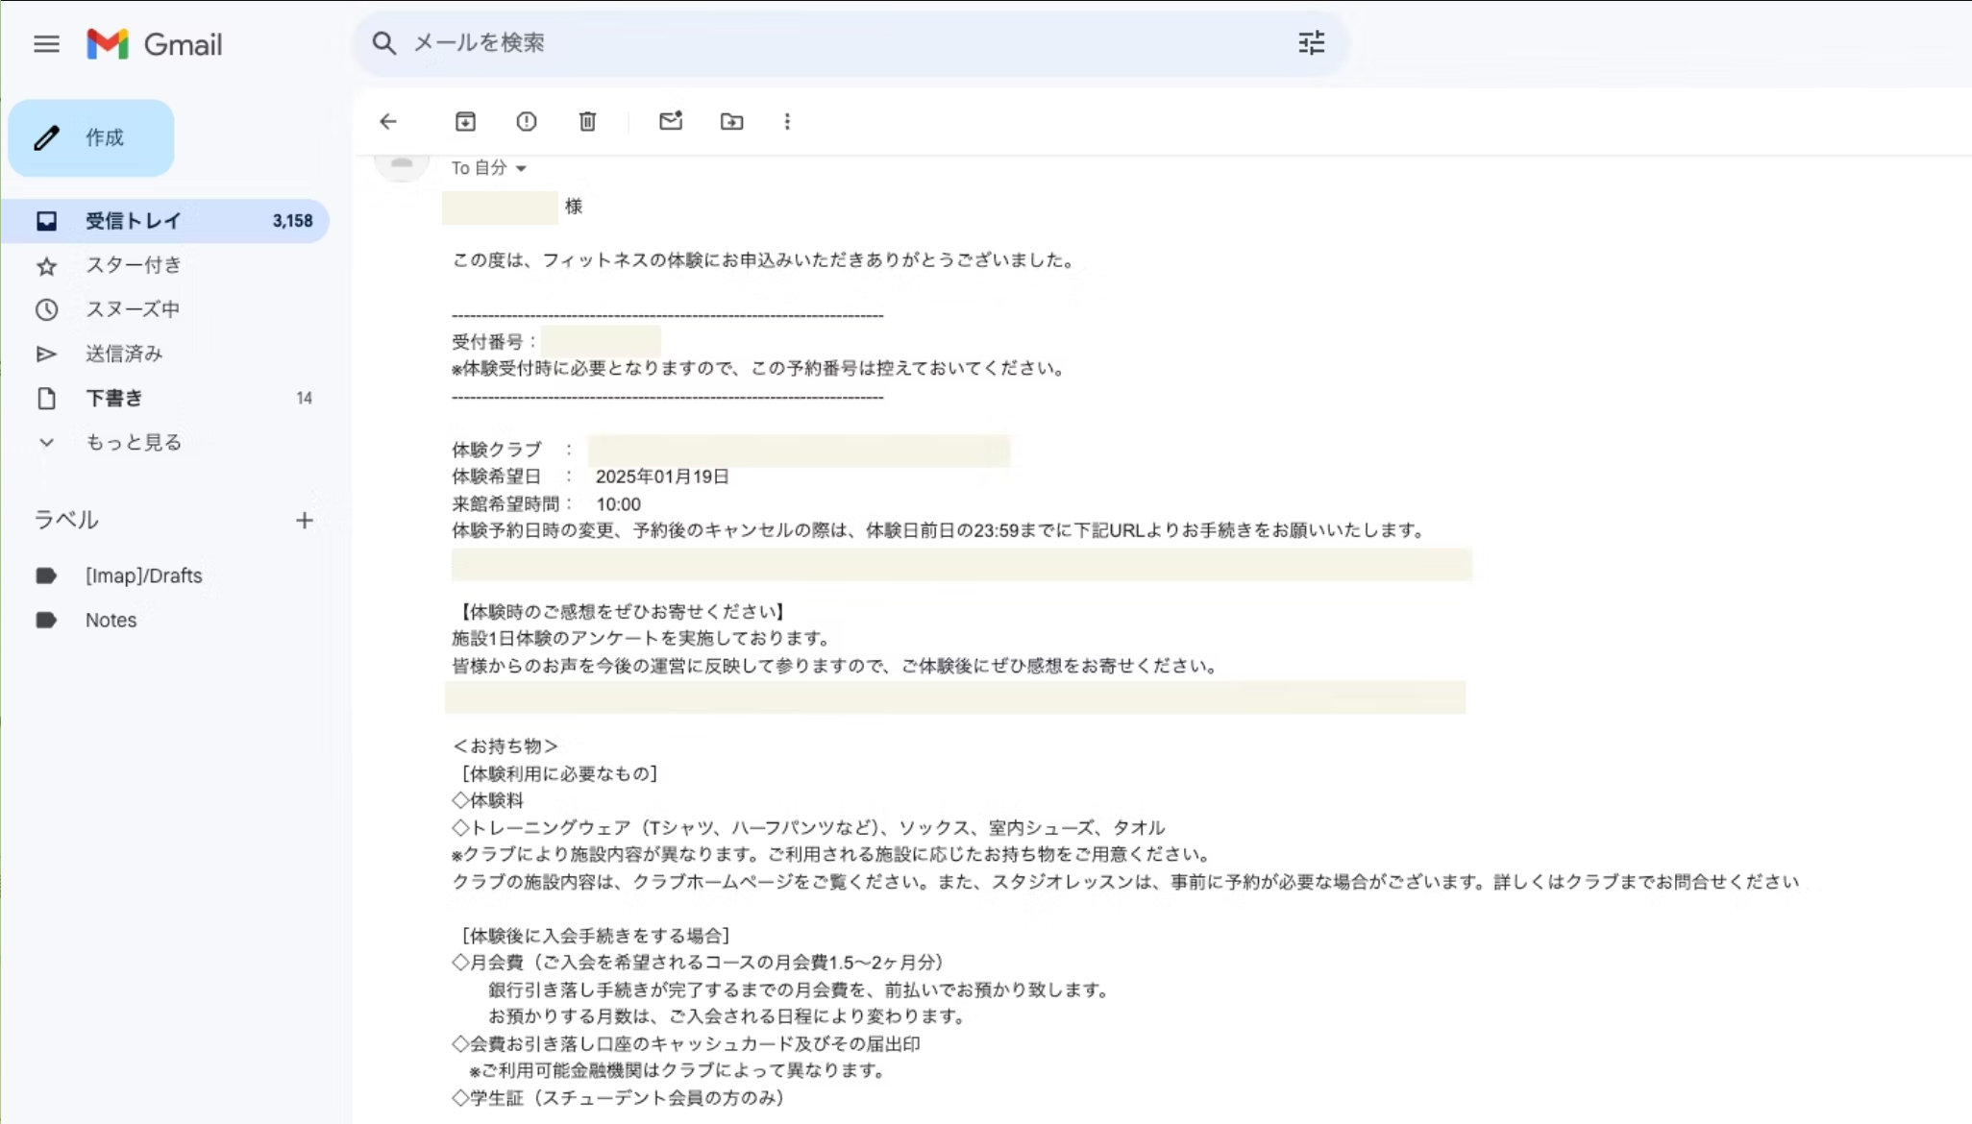Open the 送信済み sent folder
The height and width of the screenshot is (1124, 1972).
pyautogui.click(x=123, y=354)
